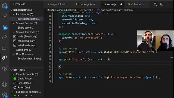
Task: Collapse the Participants (0) node
Action: tap(13, 14)
